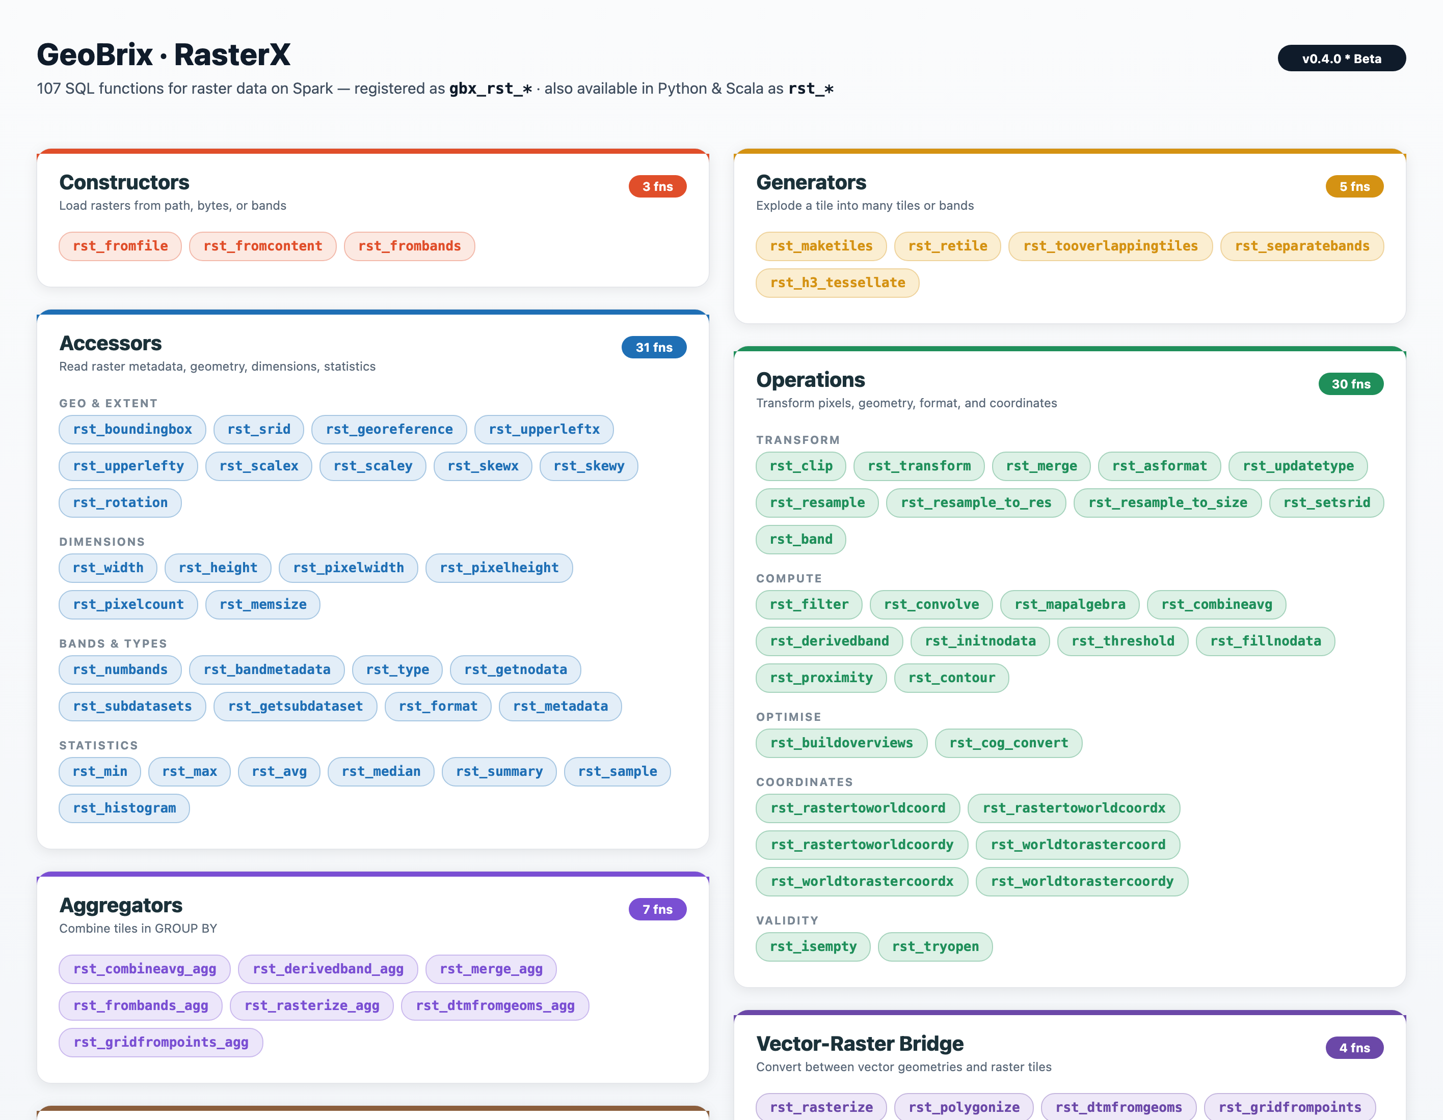Click the rst_scalex chip

click(259, 467)
